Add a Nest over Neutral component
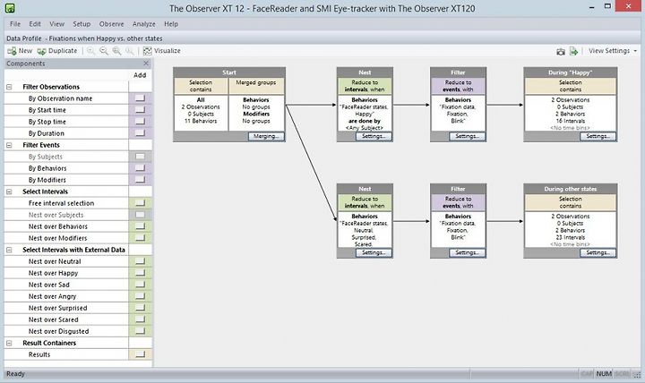Screen dimensions: 645x383 click(141, 261)
